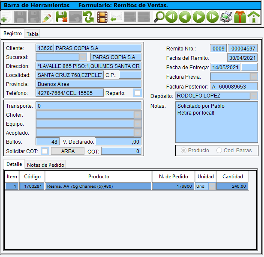Open the Notas de Pedido tab

coord(45,165)
